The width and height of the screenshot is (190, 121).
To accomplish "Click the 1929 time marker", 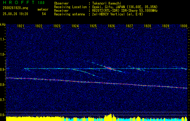I will [x=166, y=26].
